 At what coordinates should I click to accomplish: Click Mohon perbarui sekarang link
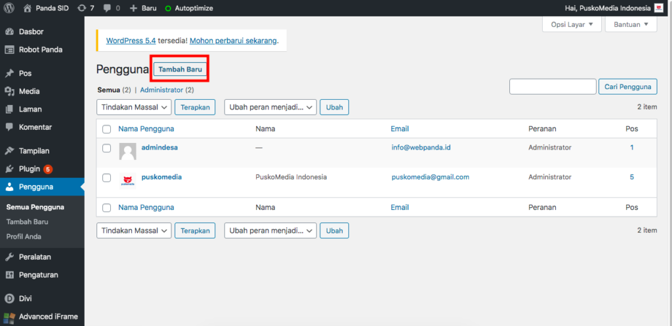[x=233, y=41]
